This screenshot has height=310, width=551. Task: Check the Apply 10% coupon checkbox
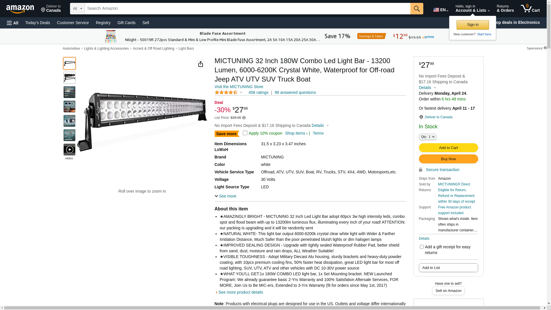pyautogui.click(x=245, y=133)
